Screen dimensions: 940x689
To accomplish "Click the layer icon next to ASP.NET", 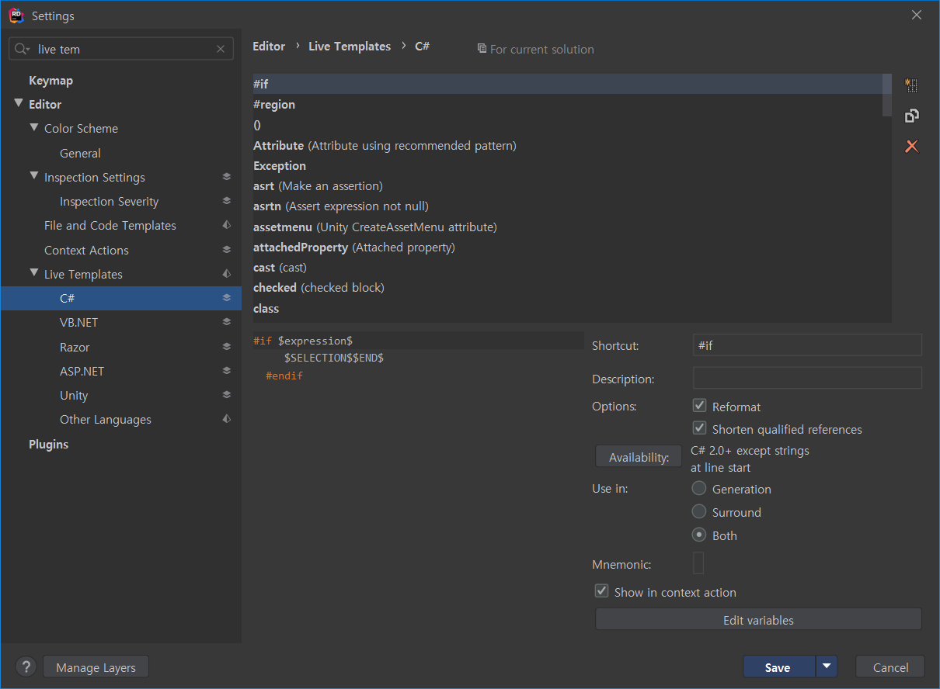I will point(226,371).
